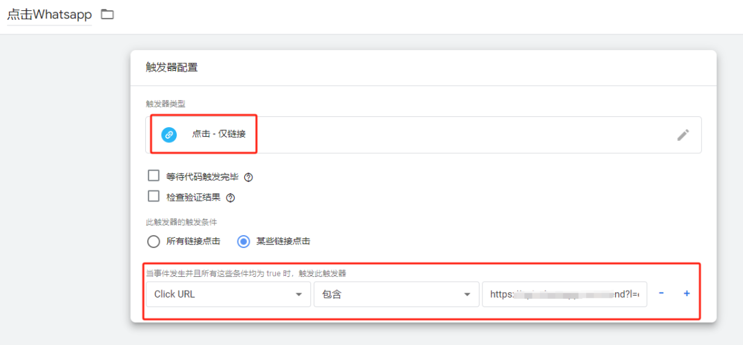Select the 某些链接点击 radio option
743x345 pixels.
[x=244, y=242]
